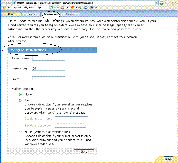Viewport: 178px width, 163px height.
Task: Click the Server Name input field
Action: [x=48, y=58]
